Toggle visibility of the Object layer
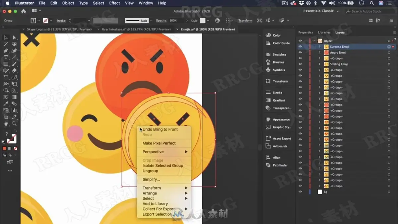The width and height of the screenshot is (398, 224). 300,41
